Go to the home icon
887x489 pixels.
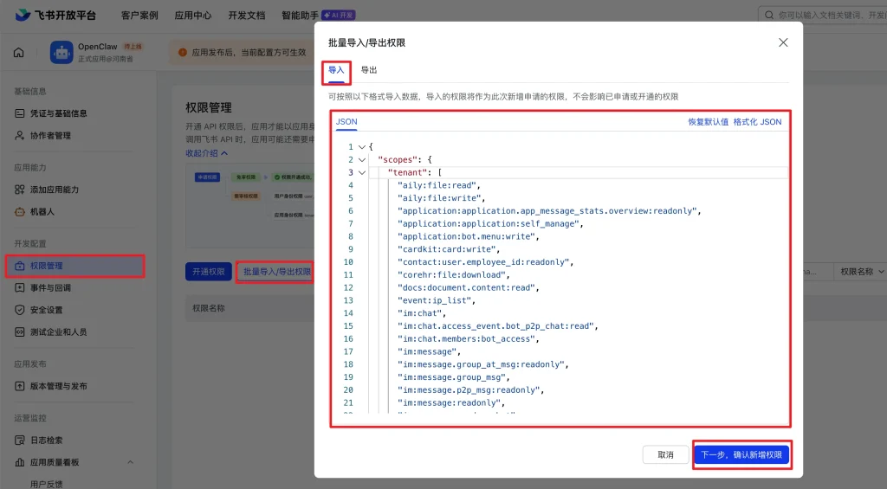pos(19,53)
